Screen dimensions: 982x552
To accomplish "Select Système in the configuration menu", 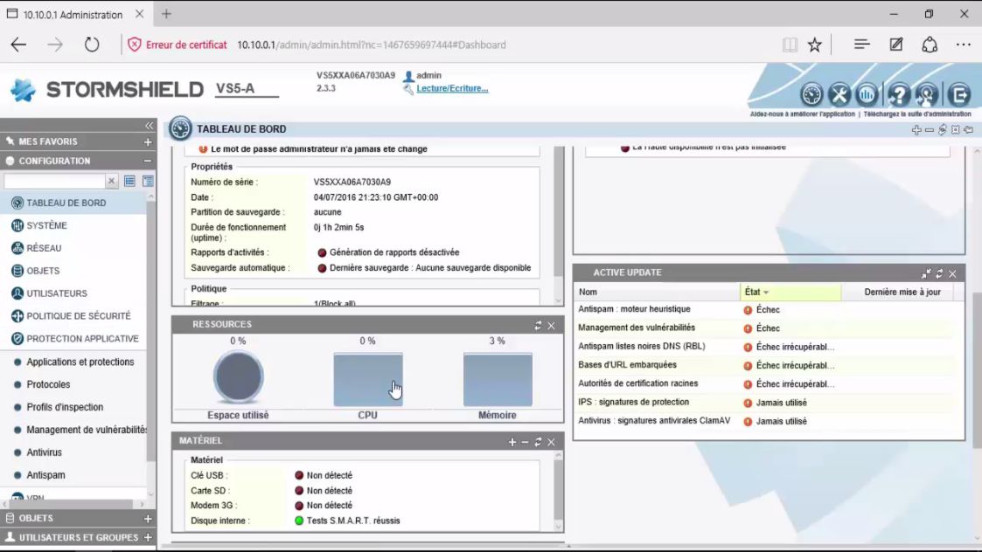I will coord(46,225).
